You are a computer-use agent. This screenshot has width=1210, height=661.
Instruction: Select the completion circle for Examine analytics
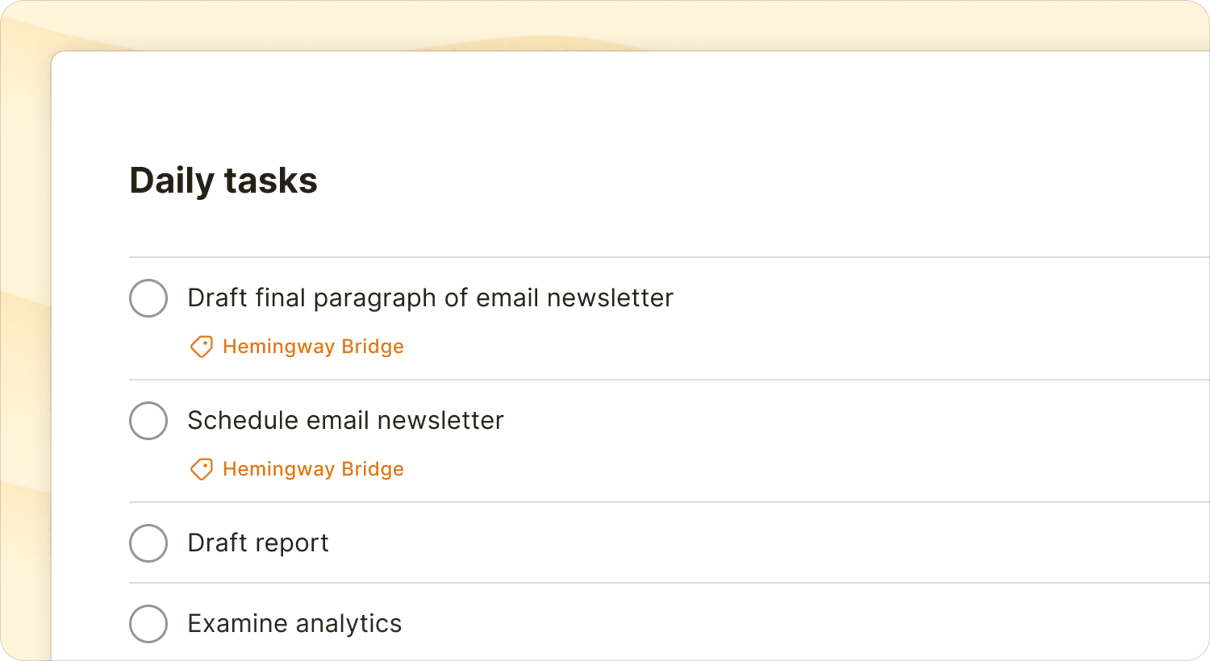(x=148, y=624)
